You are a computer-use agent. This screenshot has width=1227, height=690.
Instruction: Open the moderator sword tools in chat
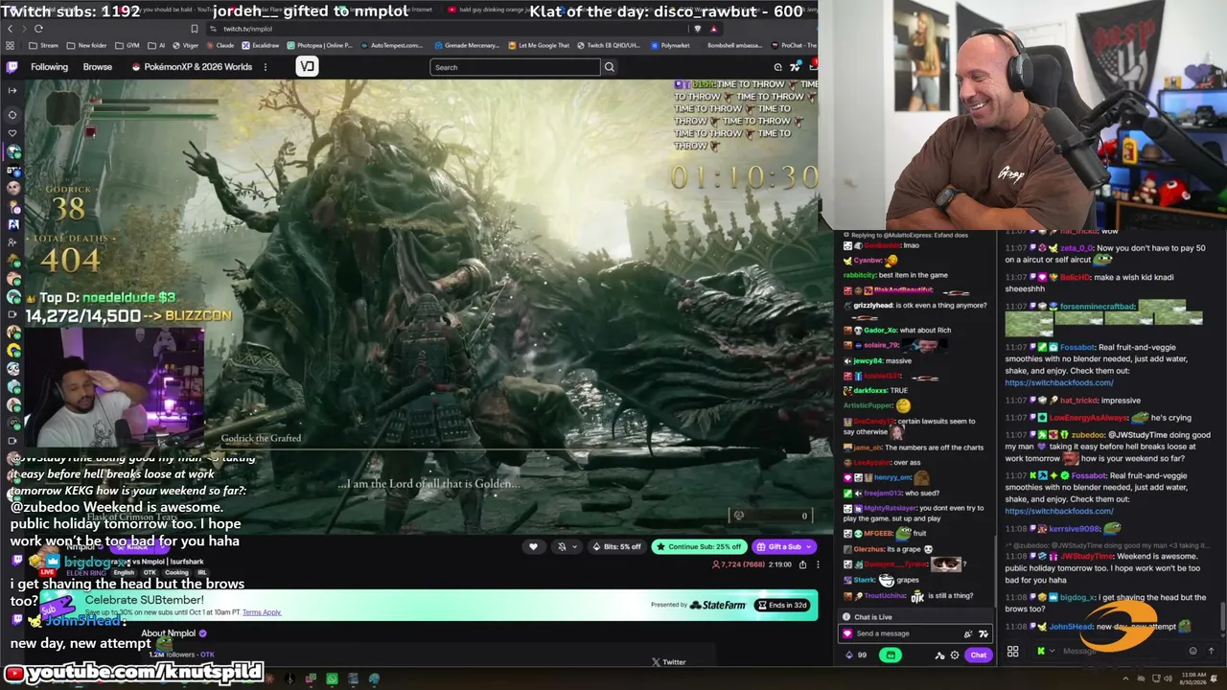pos(939,655)
